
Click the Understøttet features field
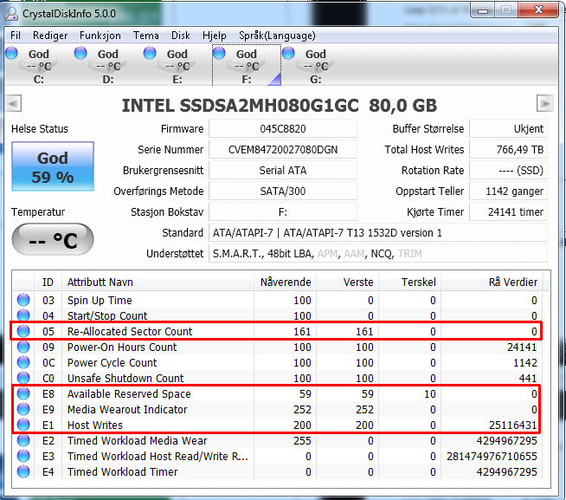coord(378,254)
